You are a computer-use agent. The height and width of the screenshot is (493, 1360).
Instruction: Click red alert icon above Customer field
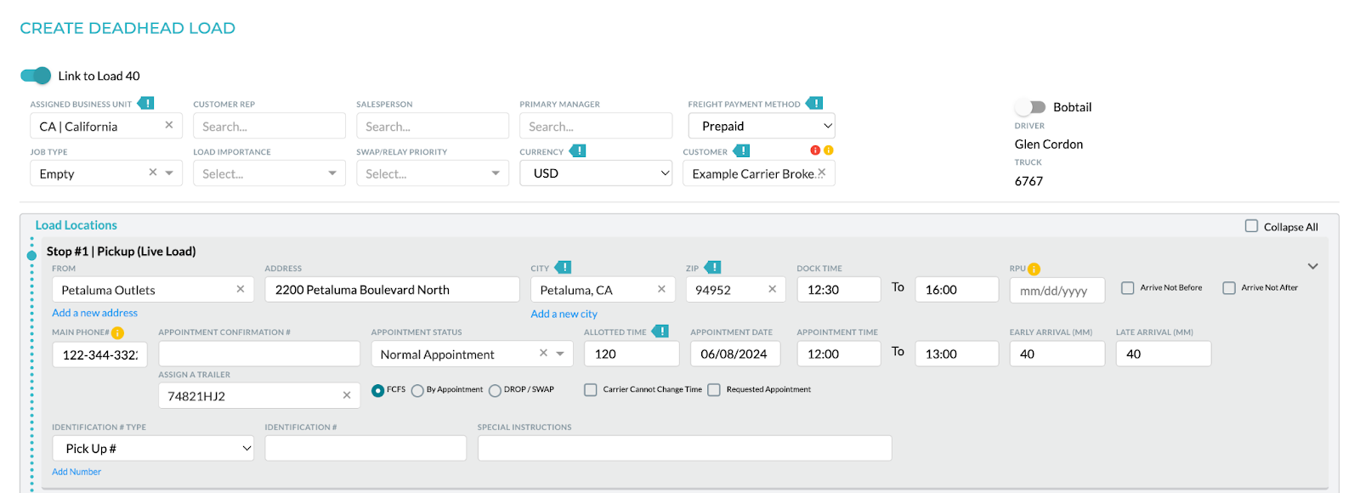click(x=815, y=150)
